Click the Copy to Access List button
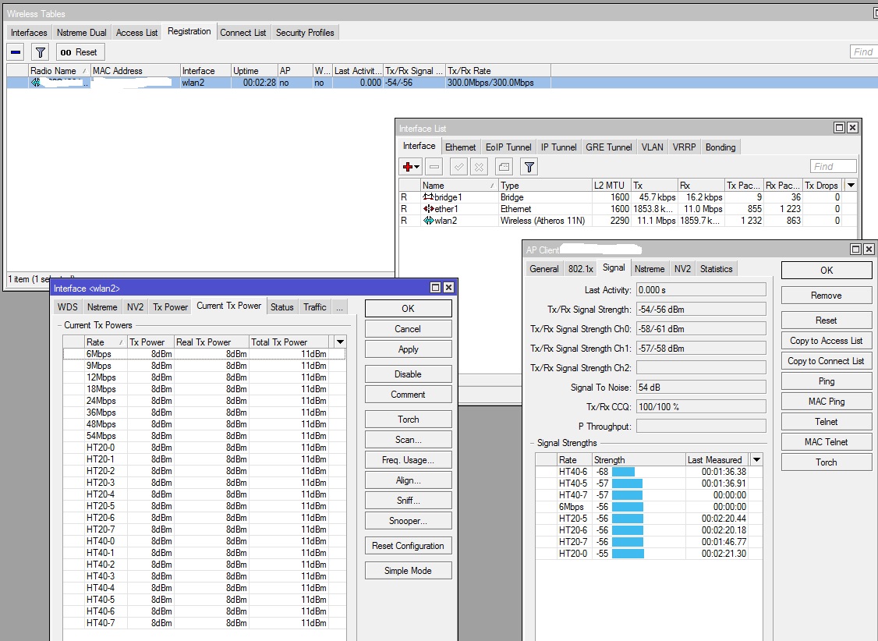The width and height of the screenshot is (878, 641). click(826, 341)
